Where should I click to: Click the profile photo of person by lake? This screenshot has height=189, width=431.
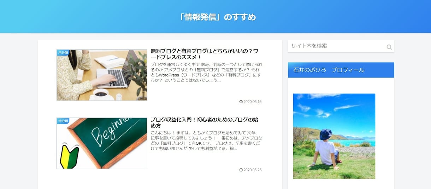click(334, 136)
